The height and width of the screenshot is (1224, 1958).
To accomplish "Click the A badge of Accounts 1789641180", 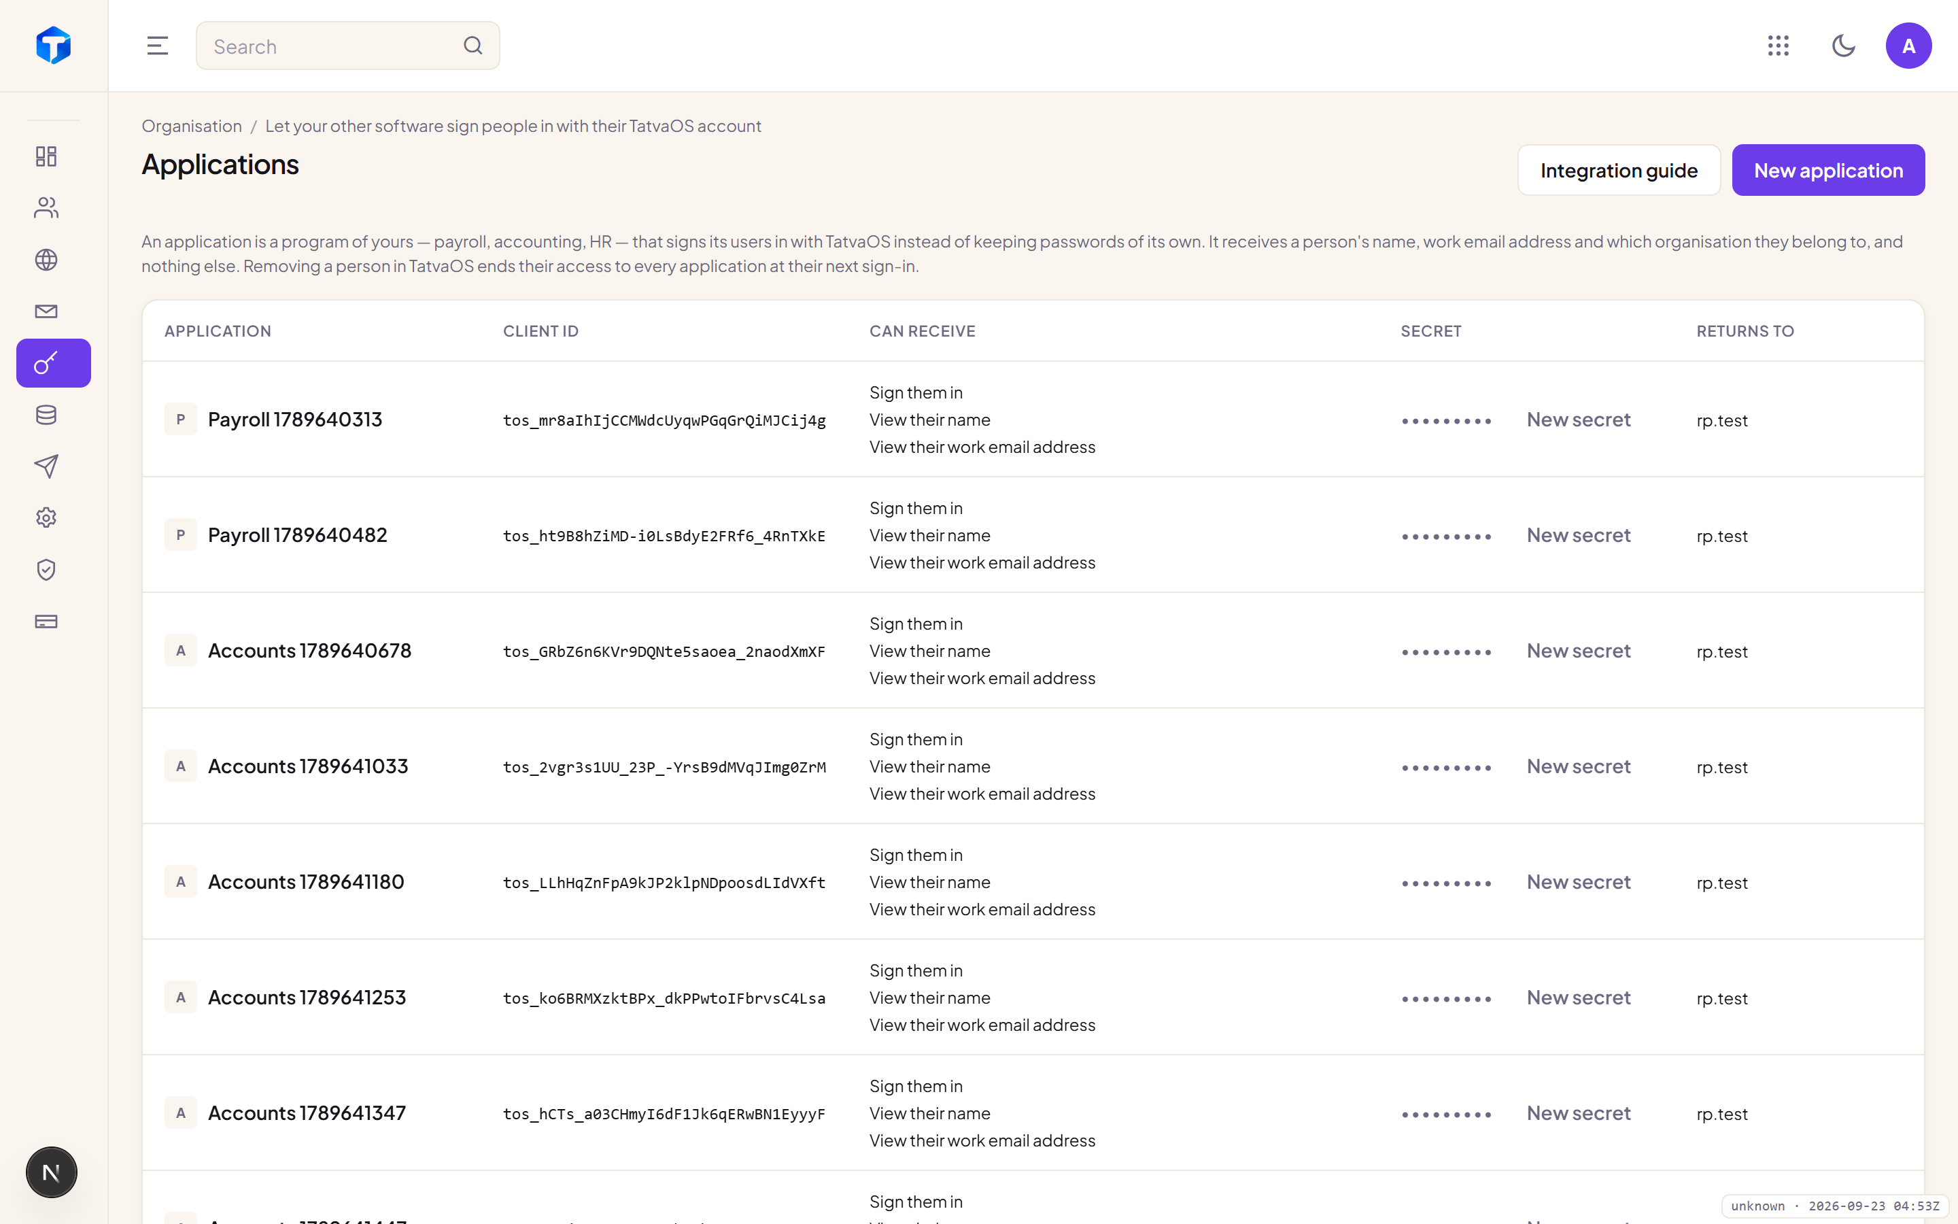I will coord(180,883).
